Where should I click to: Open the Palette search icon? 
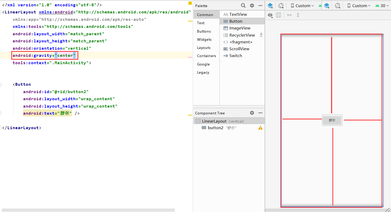pos(243,6)
